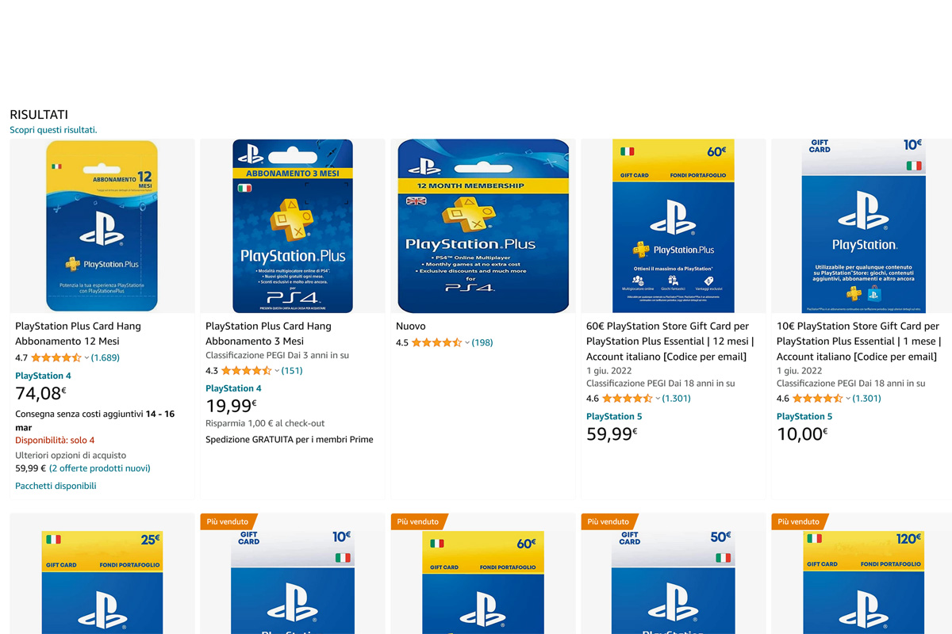Click the 'Nuovo' product title
Screen dimensions: 952x634
411,327
